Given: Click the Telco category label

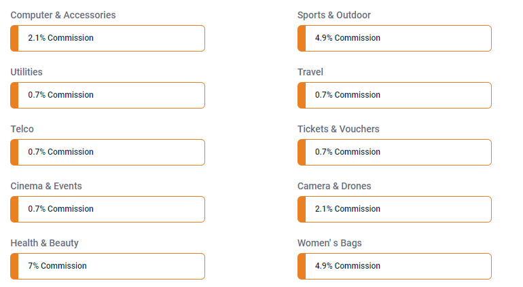Looking at the screenshot, I should tap(22, 129).
